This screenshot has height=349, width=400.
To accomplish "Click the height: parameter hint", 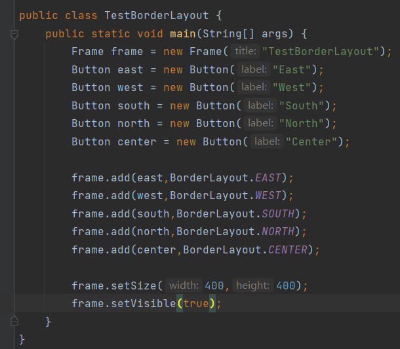I will [x=253, y=285].
